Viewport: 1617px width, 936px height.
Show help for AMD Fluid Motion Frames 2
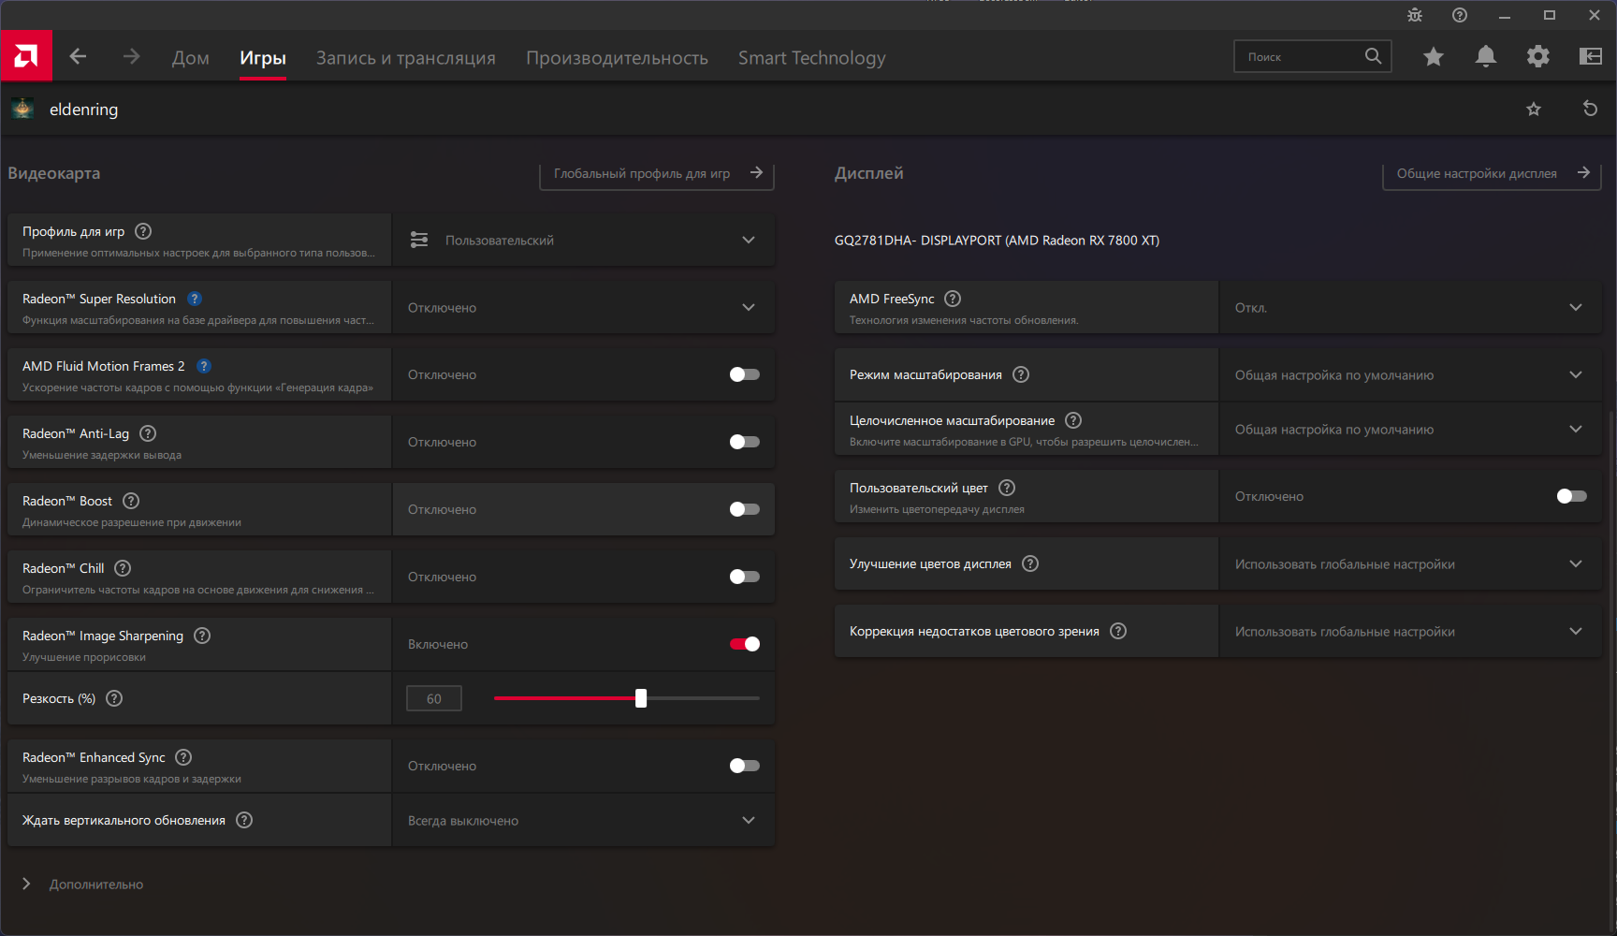204,366
